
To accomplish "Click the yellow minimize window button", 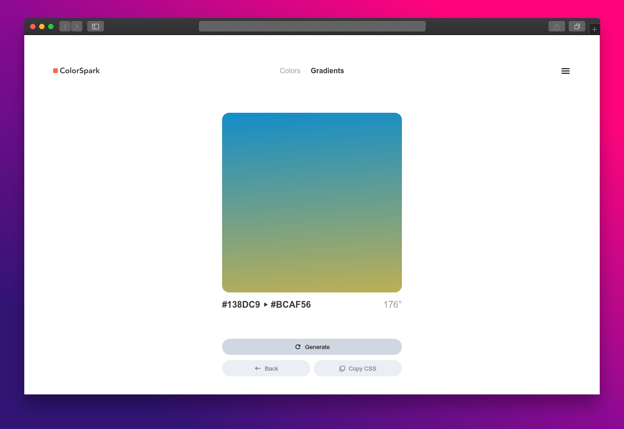I will click(42, 27).
